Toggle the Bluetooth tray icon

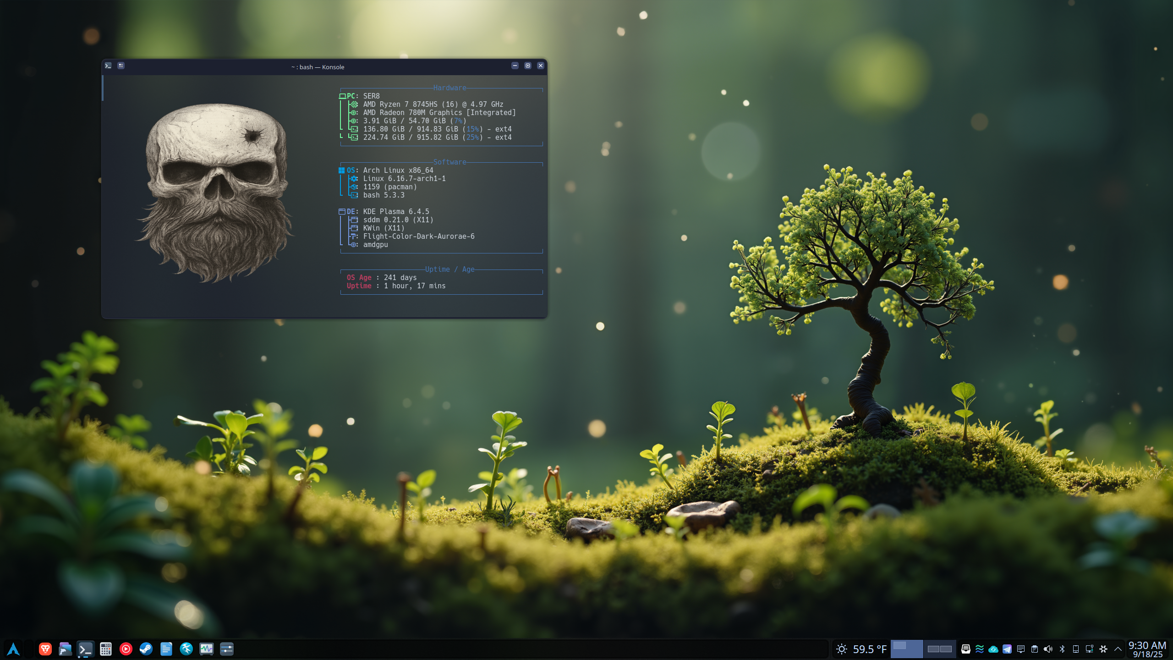(1062, 649)
